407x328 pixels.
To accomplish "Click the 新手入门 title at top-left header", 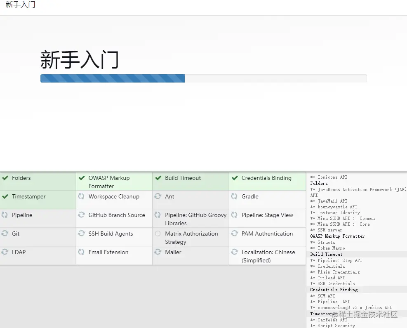I will coord(20,5).
